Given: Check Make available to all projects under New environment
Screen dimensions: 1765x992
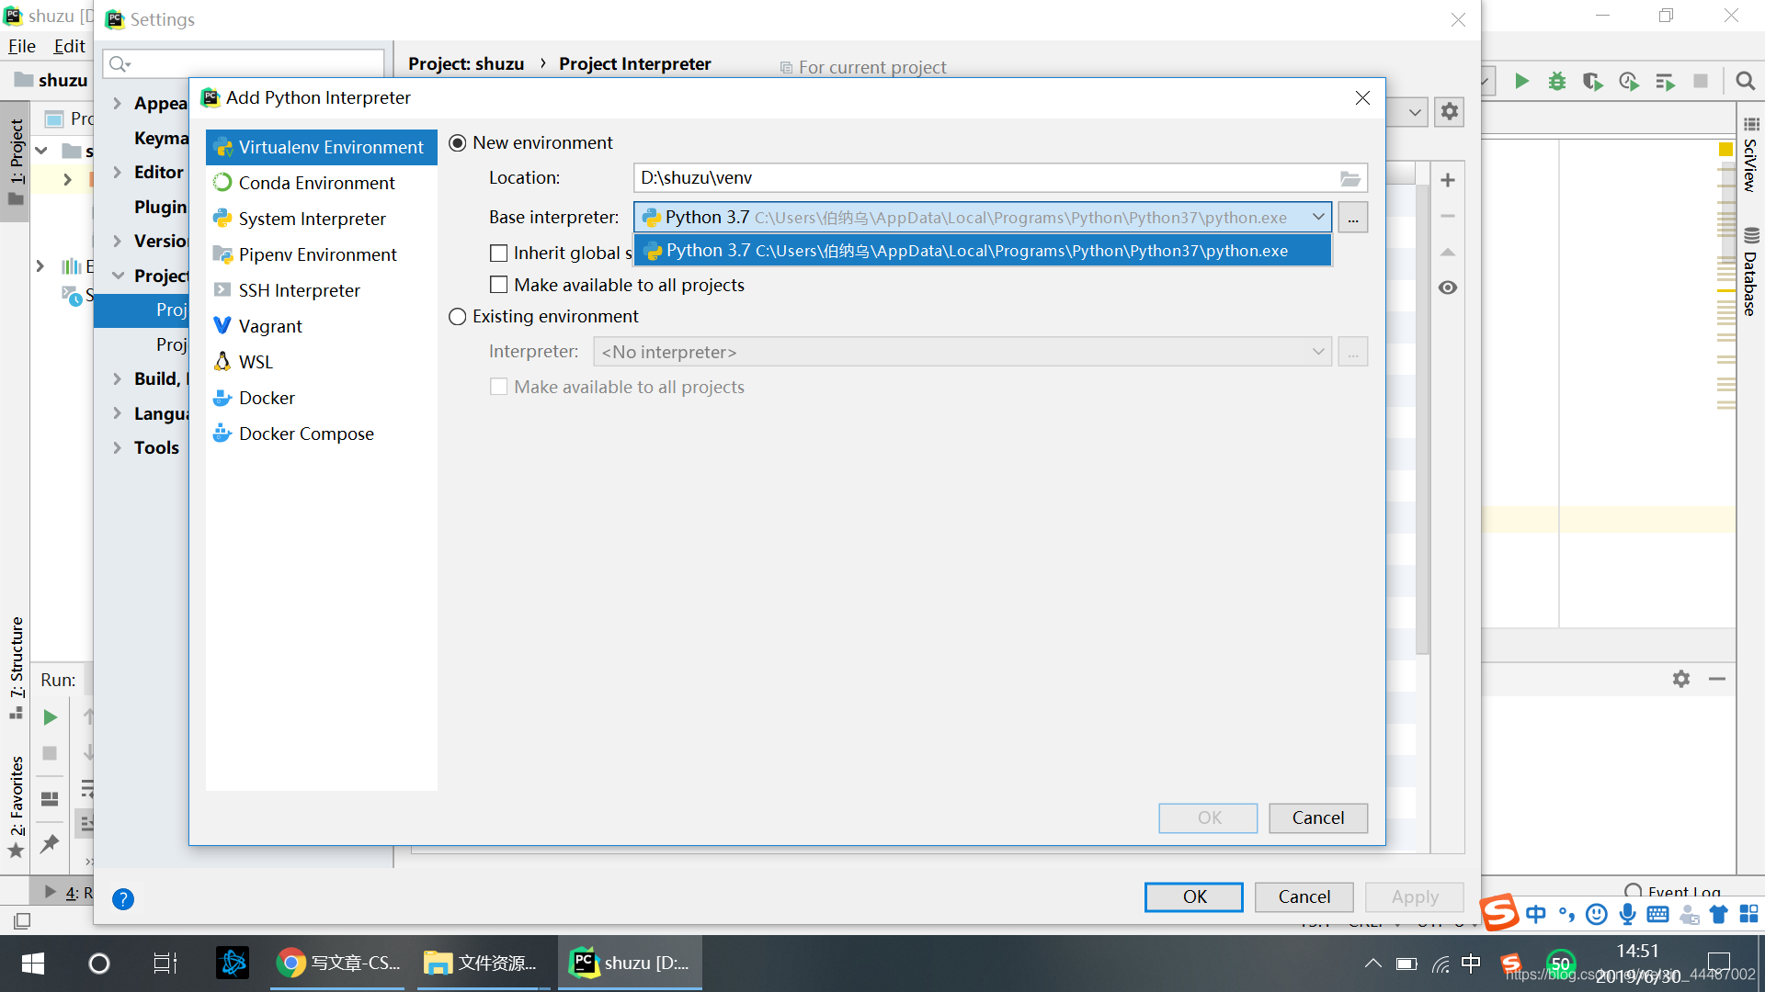Looking at the screenshot, I should pyautogui.click(x=499, y=285).
